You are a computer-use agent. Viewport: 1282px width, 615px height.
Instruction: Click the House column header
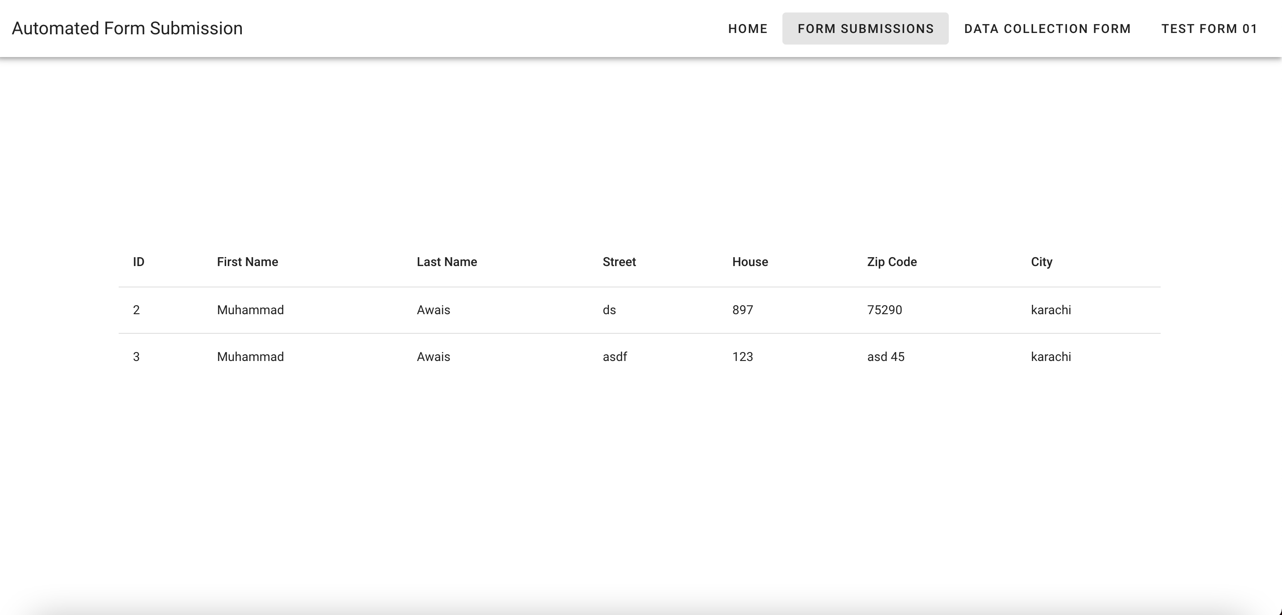click(749, 262)
